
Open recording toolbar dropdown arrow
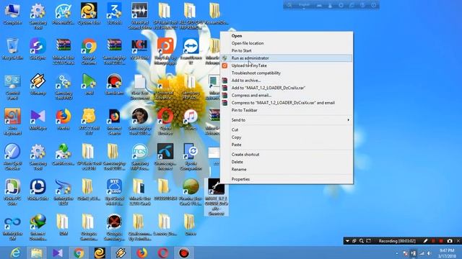point(347,241)
